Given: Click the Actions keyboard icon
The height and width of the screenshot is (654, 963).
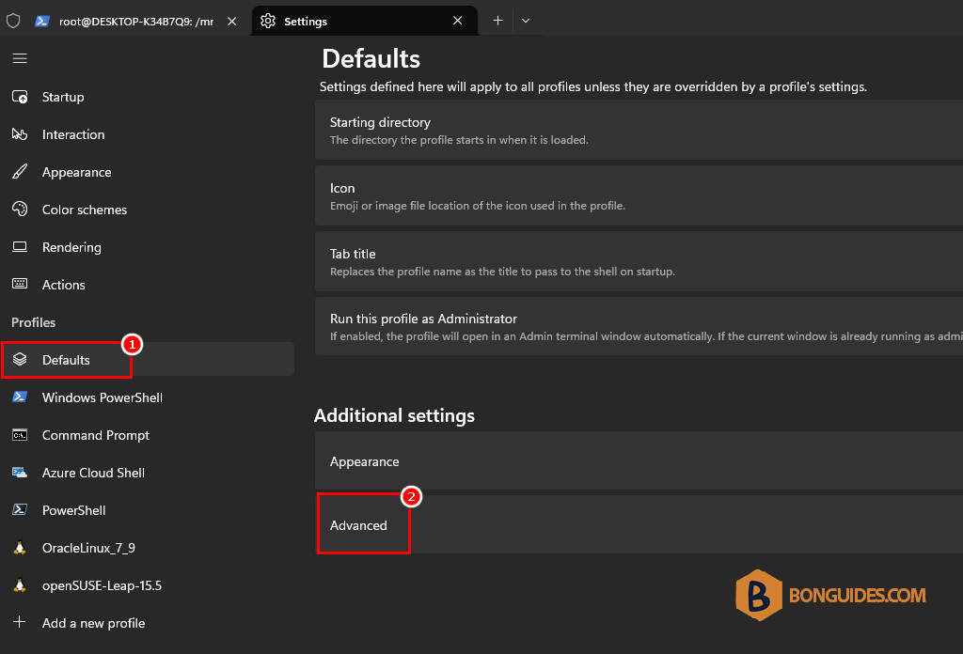Looking at the screenshot, I should [20, 284].
